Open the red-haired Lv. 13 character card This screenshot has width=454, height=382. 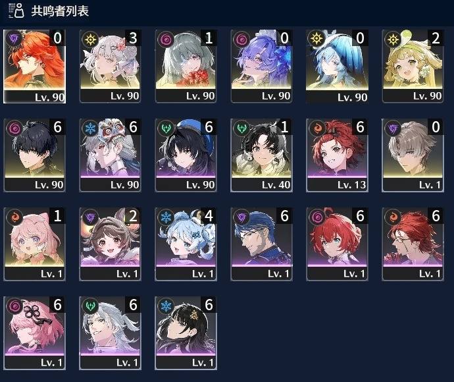337,155
